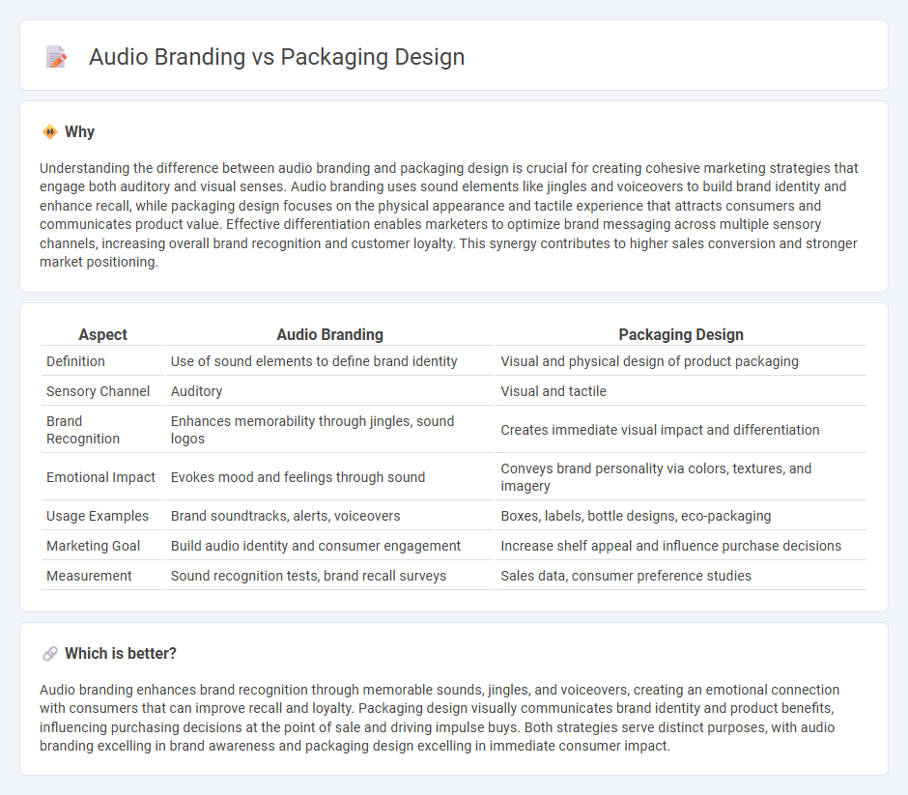The width and height of the screenshot is (908, 795).
Task: Select the Marketing Goal row label
Action: [93, 545]
